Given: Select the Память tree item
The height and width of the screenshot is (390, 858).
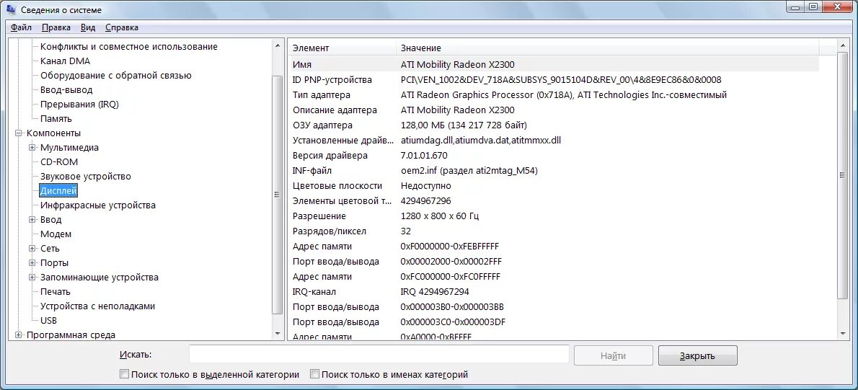Looking at the screenshot, I should point(56,119).
